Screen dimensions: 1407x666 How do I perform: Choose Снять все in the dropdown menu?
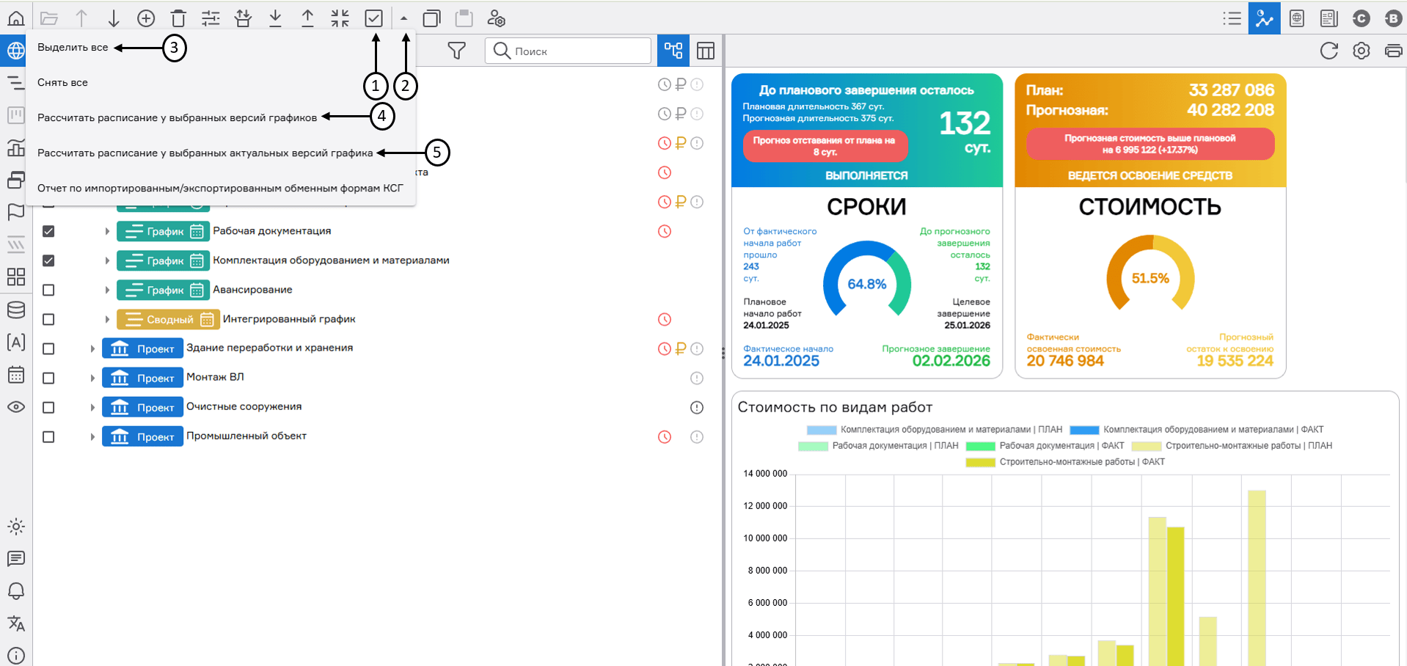tap(62, 83)
